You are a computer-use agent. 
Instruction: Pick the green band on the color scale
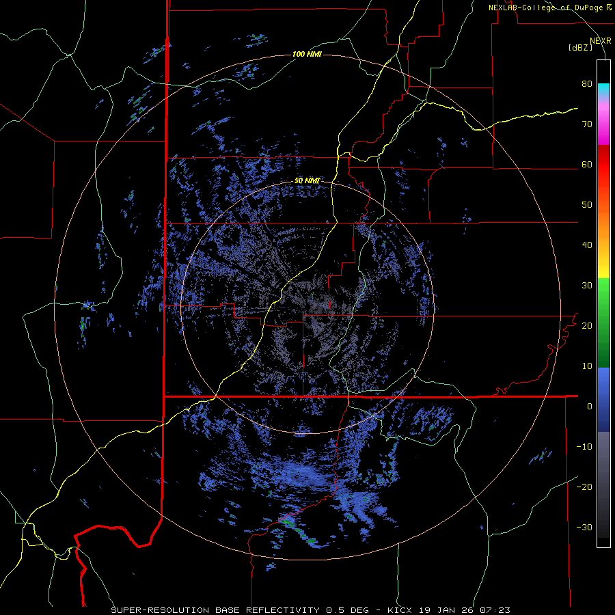603,323
